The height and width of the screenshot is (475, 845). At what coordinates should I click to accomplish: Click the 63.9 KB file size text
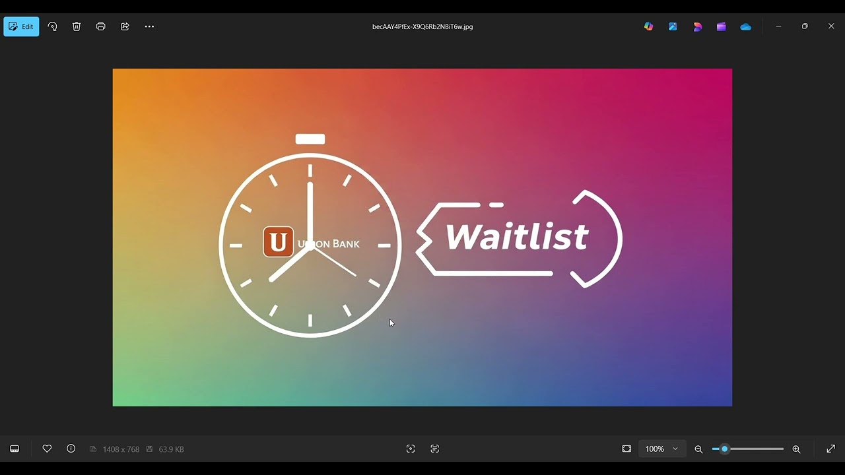171,449
